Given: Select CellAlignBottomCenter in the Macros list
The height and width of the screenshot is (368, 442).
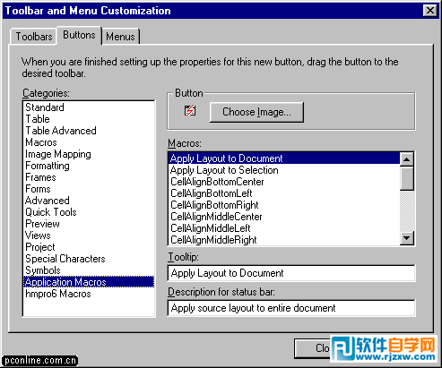Looking at the screenshot, I should (217, 182).
